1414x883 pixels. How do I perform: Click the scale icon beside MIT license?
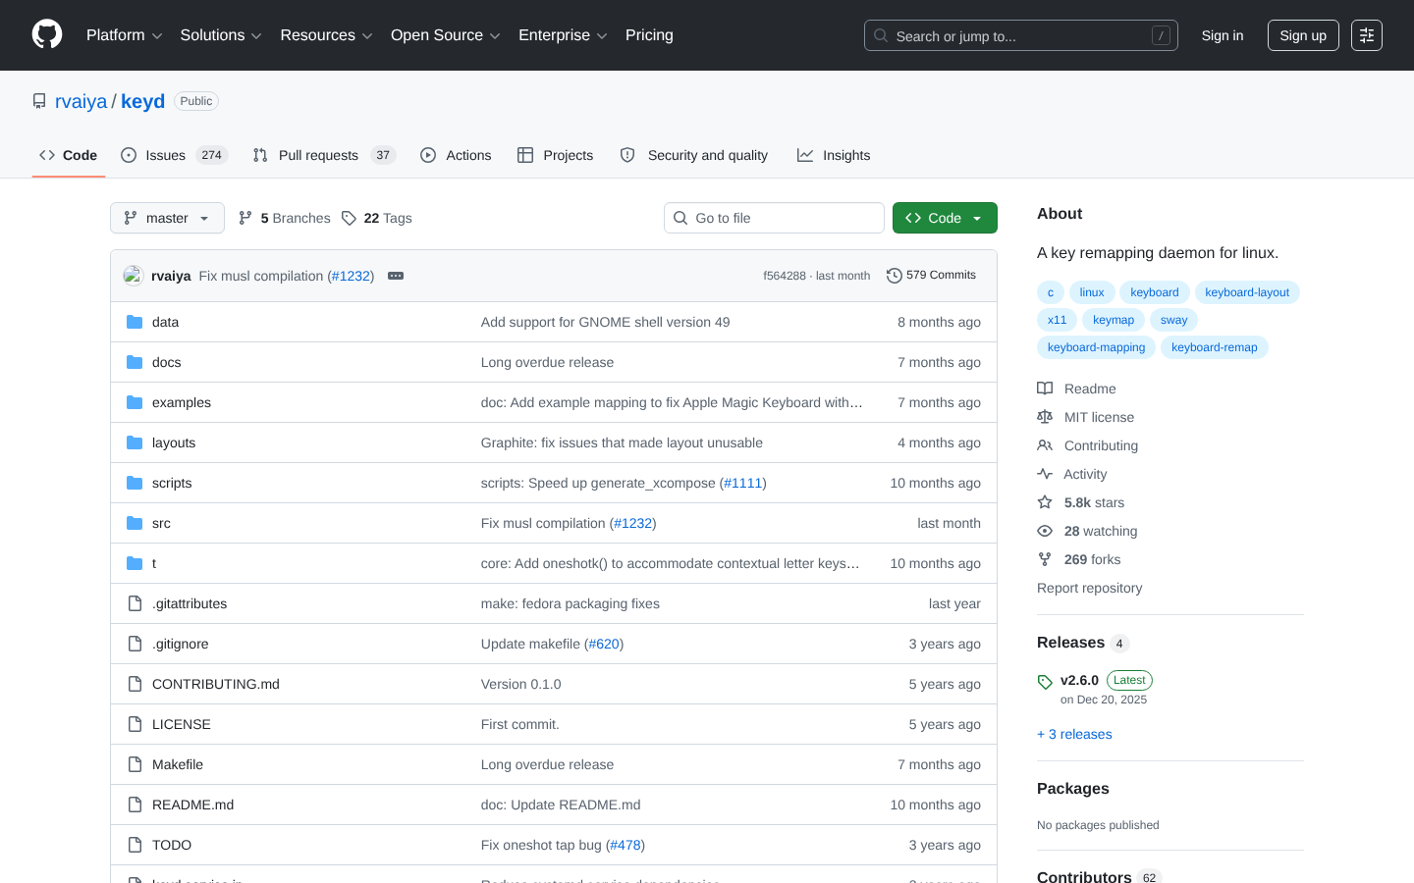click(1045, 417)
